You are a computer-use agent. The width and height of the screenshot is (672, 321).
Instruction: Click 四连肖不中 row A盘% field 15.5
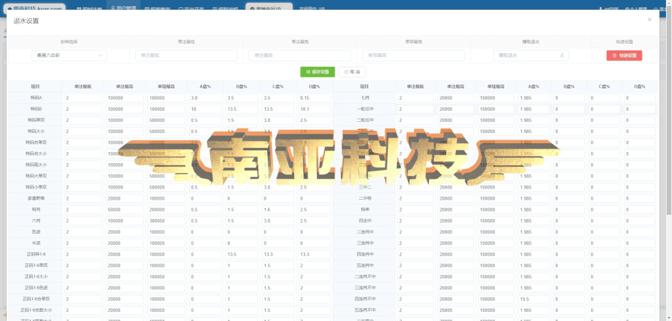534,299
